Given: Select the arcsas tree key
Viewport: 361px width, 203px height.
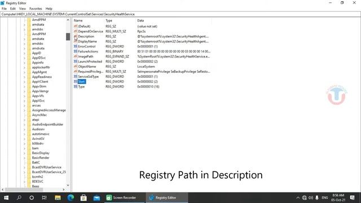Looking at the screenshot, I should (36, 105).
